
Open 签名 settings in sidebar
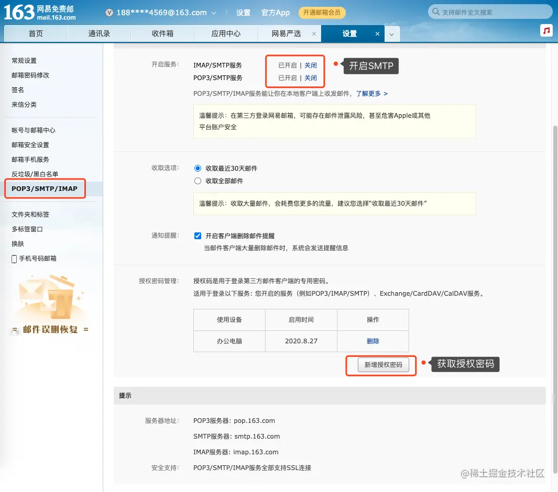coord(18,90)
